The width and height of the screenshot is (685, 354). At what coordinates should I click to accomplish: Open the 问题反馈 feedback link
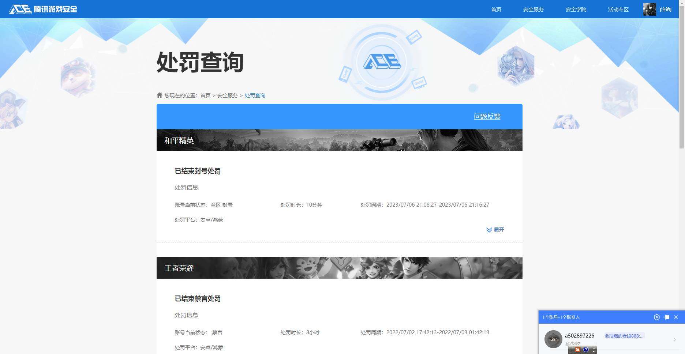pyautogui.click(x=487, y=116)
